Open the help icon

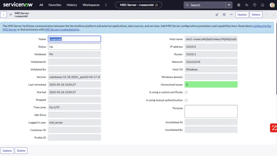(x=255, y=5)
